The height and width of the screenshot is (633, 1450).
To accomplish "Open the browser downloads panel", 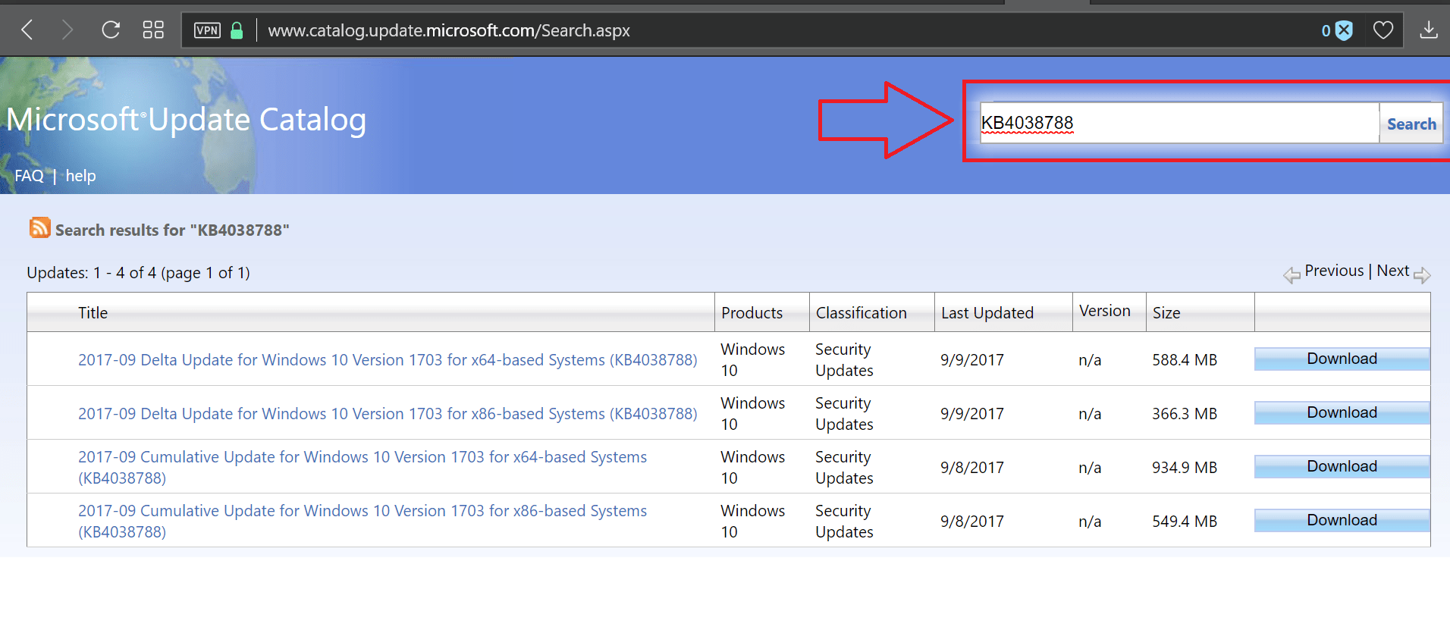I will pyautogui.click(x=1429, y=30).
